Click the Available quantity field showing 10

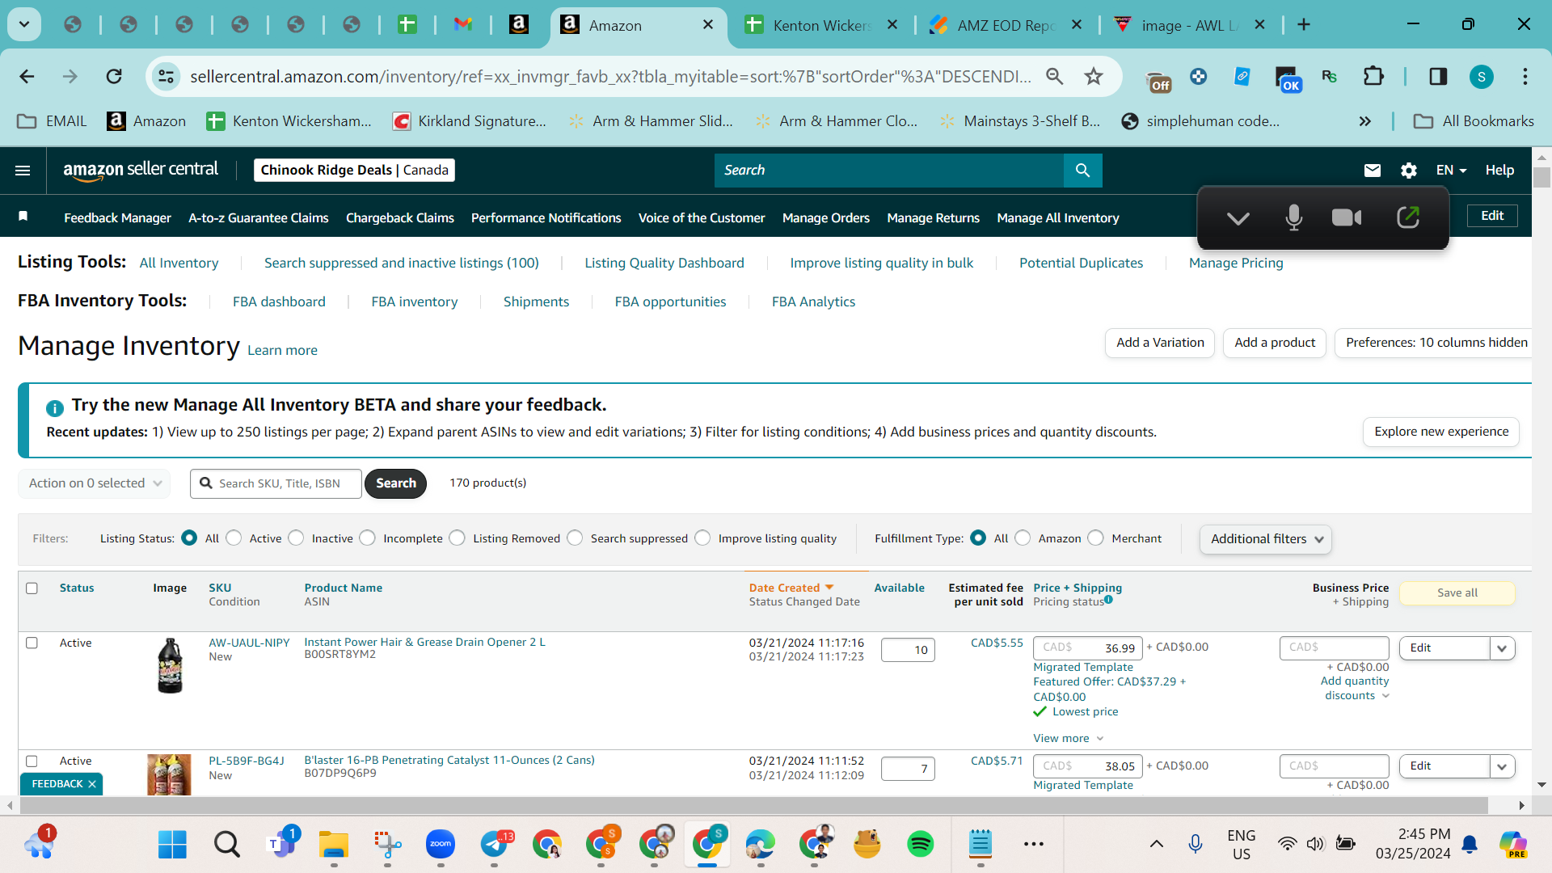click(x=908, y=650)
